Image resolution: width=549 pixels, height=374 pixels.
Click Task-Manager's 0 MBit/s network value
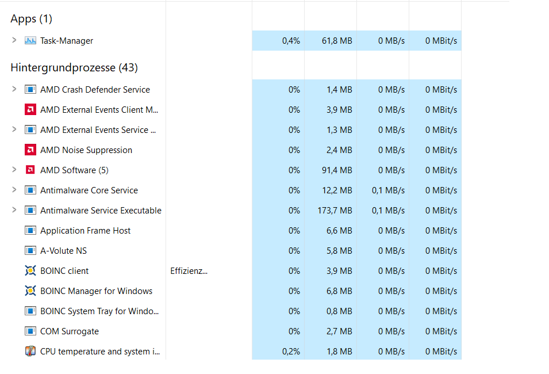441,41
